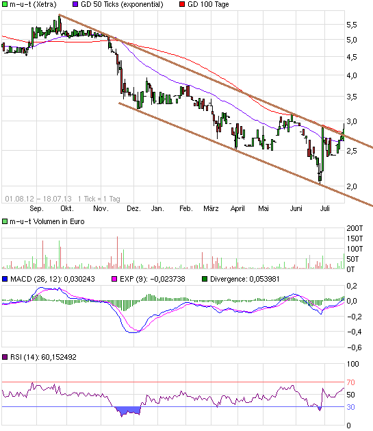The image size is (373, 431).
Task: Click the magenta EXP (9) legend swatch
Action: tap(114, 280)
